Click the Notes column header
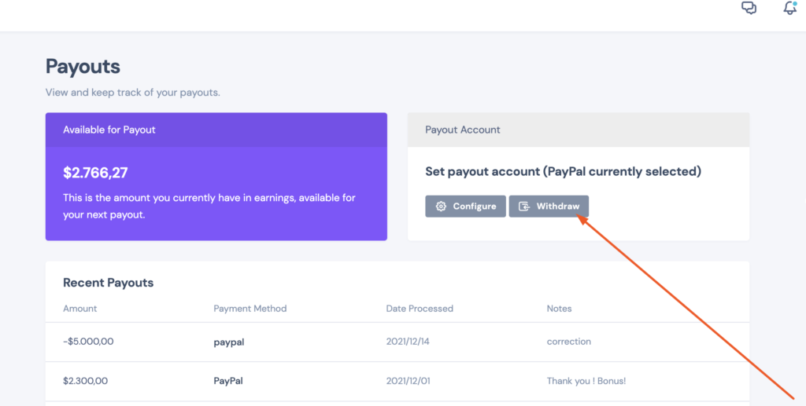 click(x=559, y=309)
